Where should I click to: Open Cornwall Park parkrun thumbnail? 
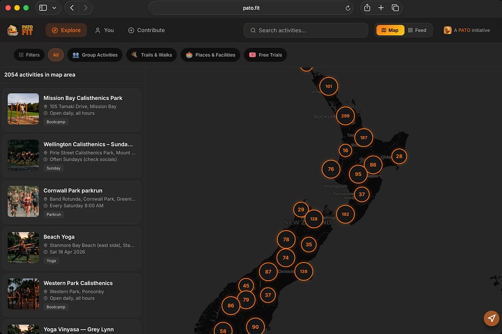[23, 201]
